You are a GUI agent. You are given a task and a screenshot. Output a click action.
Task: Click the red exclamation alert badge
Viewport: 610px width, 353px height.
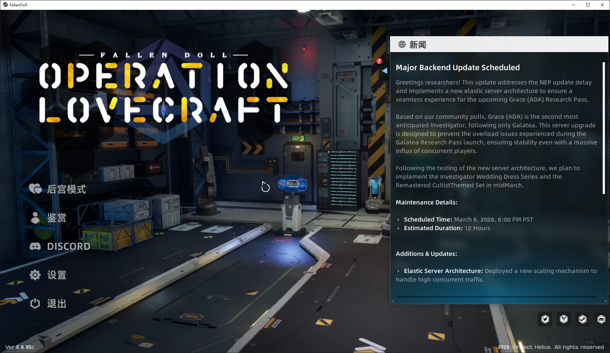pos(379,61)
